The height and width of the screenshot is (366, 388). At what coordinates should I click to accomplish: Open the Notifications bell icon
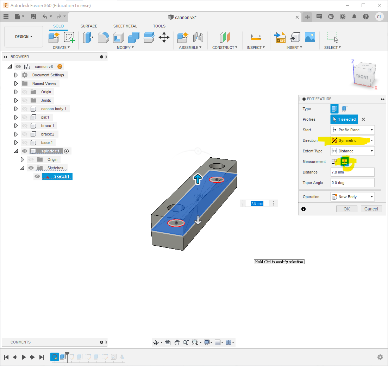(x=354, y=17)
